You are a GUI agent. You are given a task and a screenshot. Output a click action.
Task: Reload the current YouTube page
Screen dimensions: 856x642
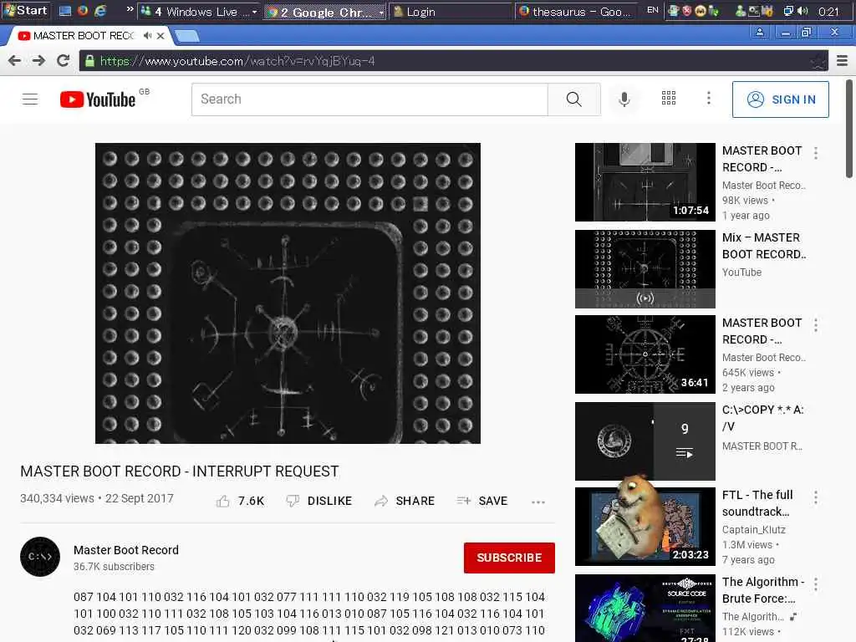(64, 60)
